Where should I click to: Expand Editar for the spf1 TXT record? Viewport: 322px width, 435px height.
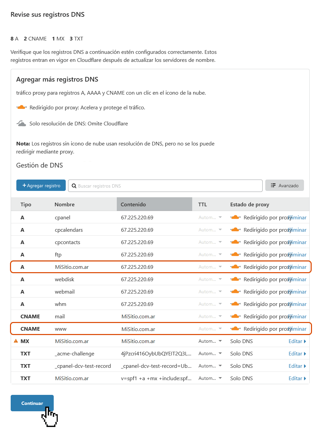click(x=297, y=378)
